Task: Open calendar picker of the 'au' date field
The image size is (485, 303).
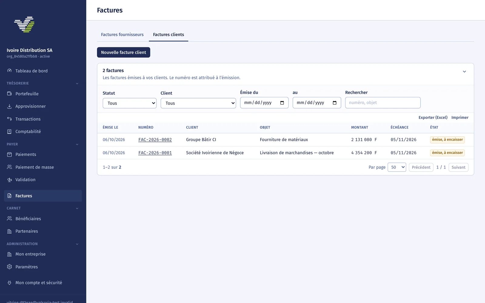Action: [x=335, y=103]
